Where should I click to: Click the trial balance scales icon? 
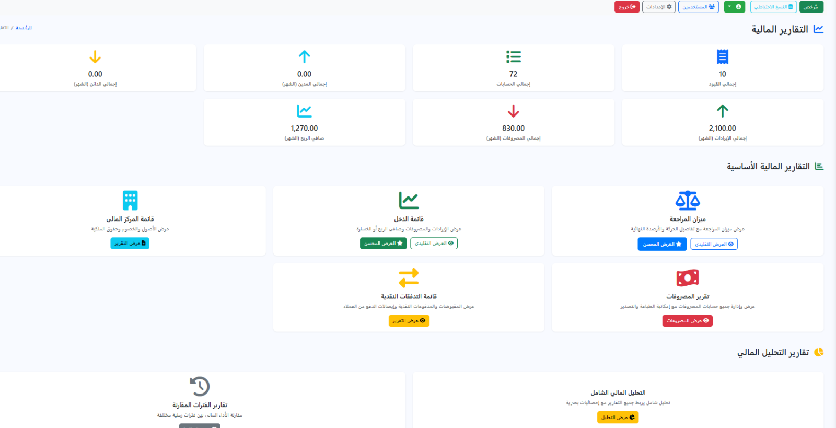click(688, 200)
